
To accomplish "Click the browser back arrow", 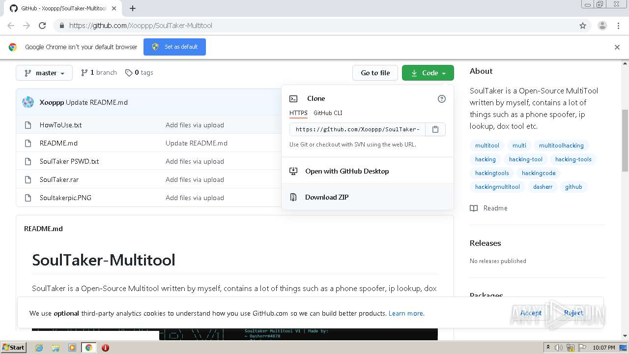I will [11, 26].
